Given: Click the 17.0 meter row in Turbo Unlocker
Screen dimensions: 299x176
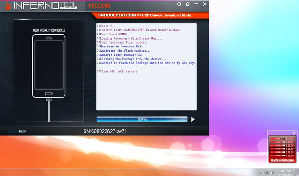Looking at the screenshot, I should 282,139.
